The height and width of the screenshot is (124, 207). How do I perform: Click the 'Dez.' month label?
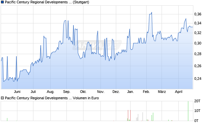coord(116,92)
